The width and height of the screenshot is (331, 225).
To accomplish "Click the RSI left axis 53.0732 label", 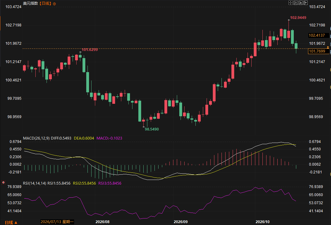I will (x=14, y=203).
